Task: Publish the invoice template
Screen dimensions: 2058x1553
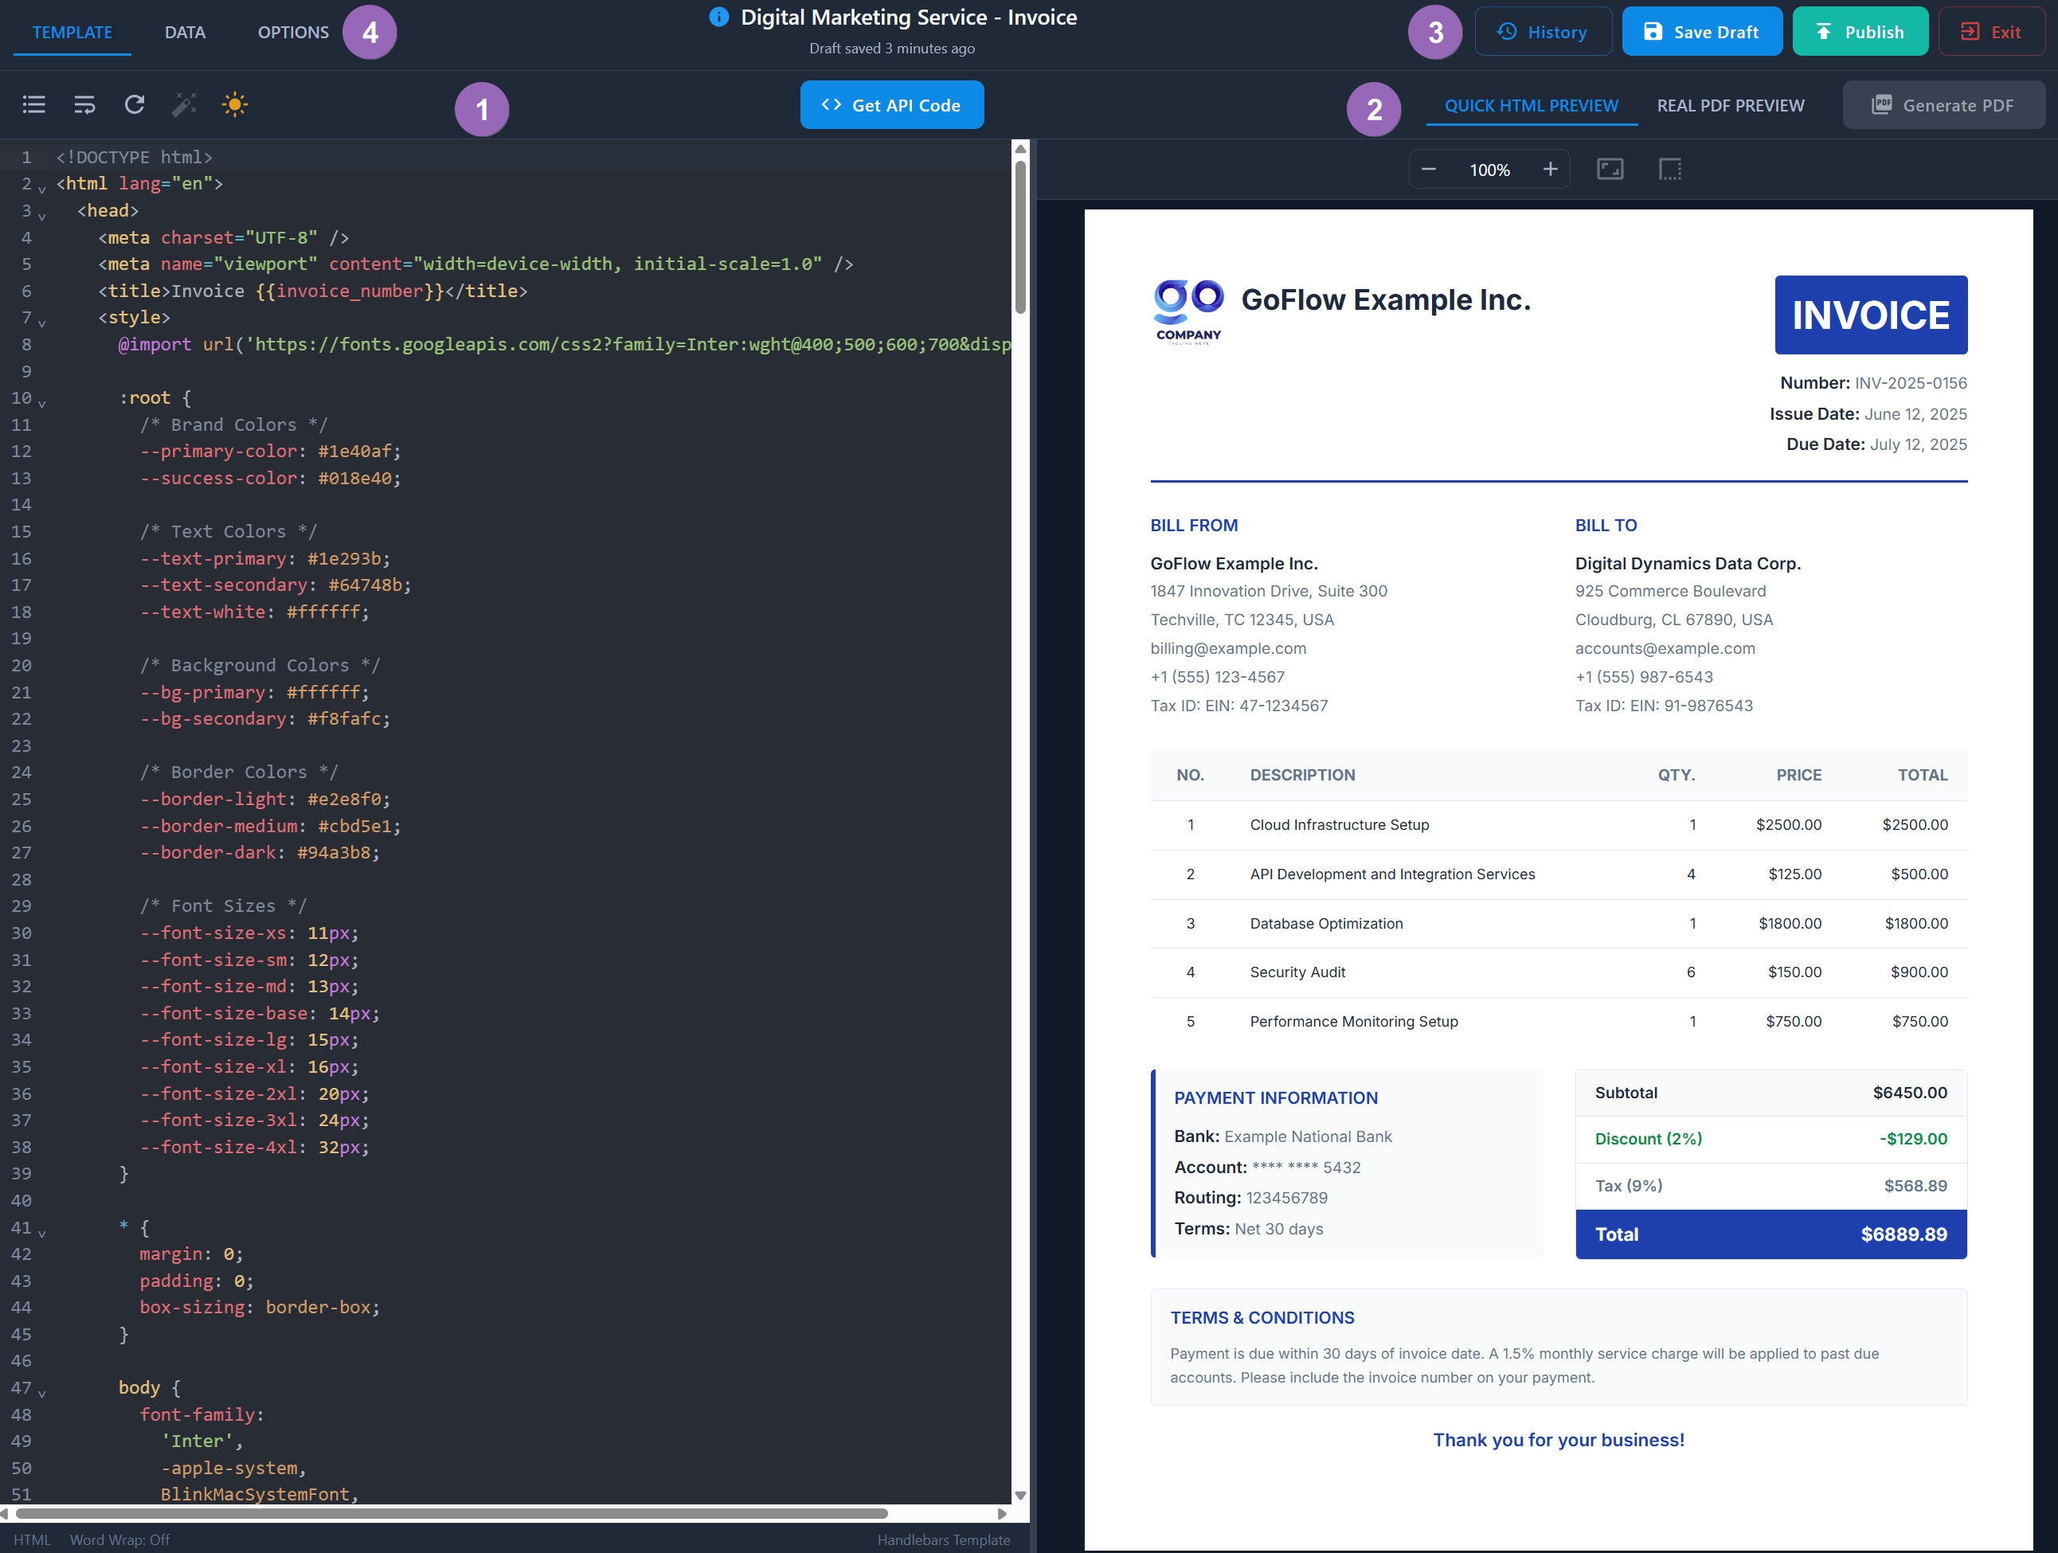Action: [x=1860, y=31]
